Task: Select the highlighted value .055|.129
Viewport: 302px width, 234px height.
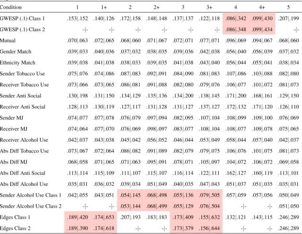Action: 183,206
